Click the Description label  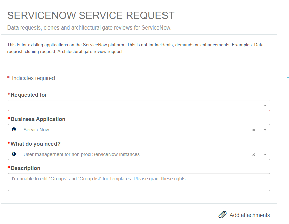click(25, 168)
